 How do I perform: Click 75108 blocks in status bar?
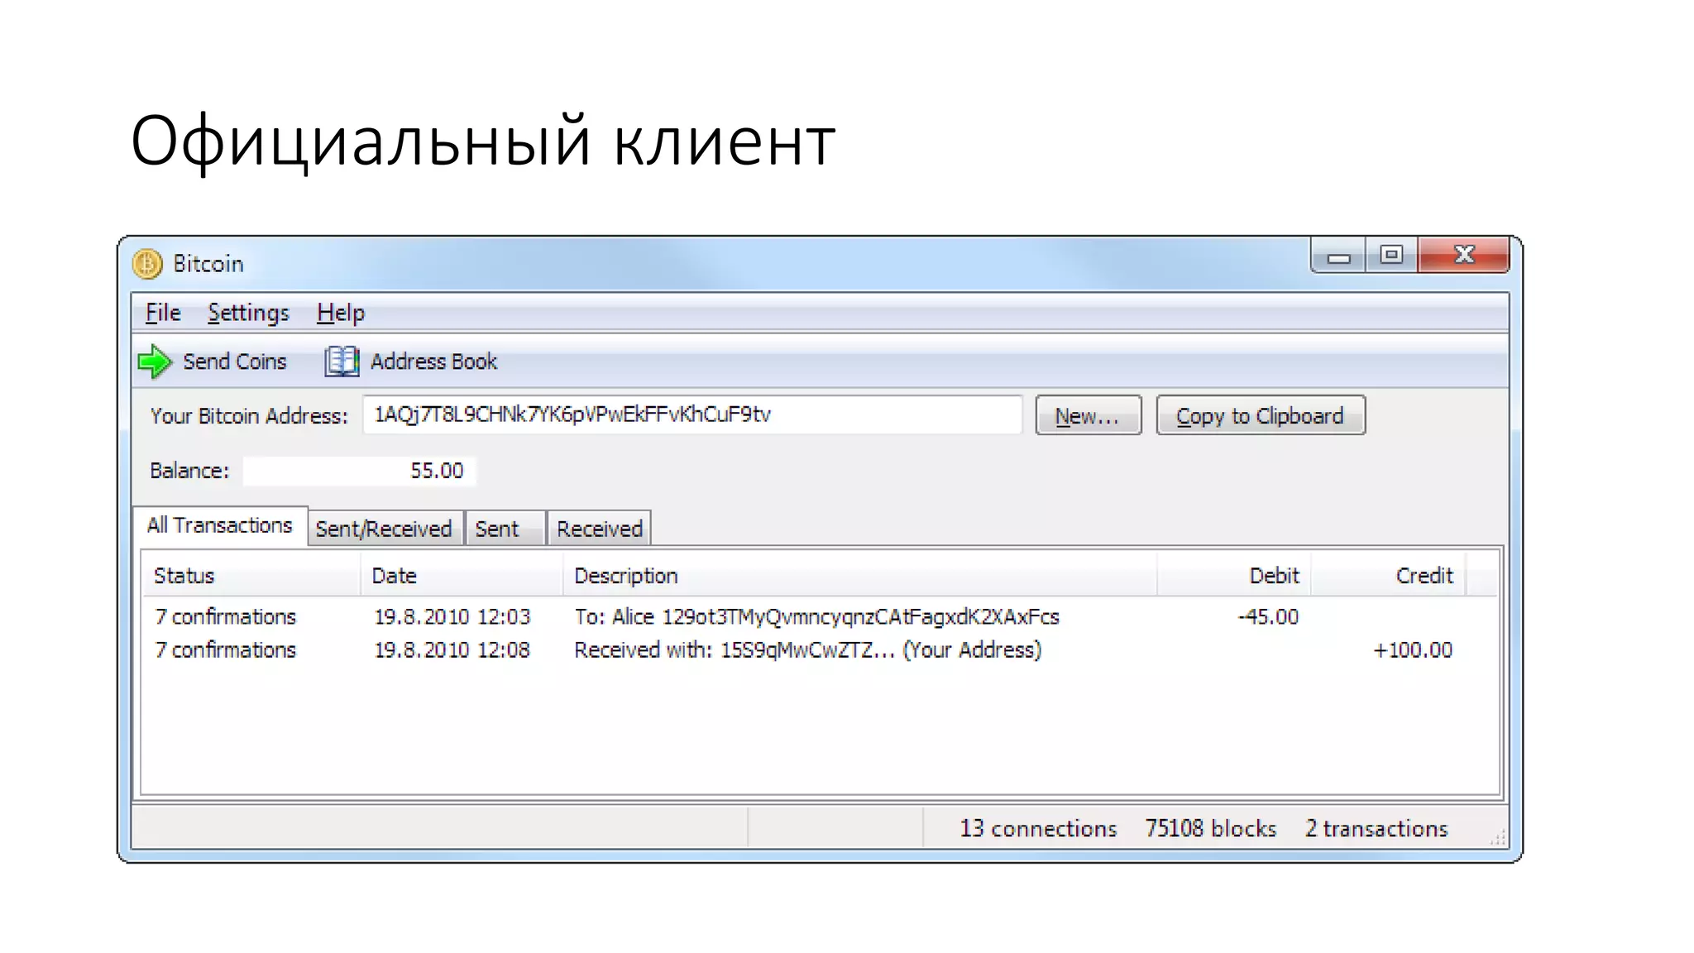coord(1210,828)
